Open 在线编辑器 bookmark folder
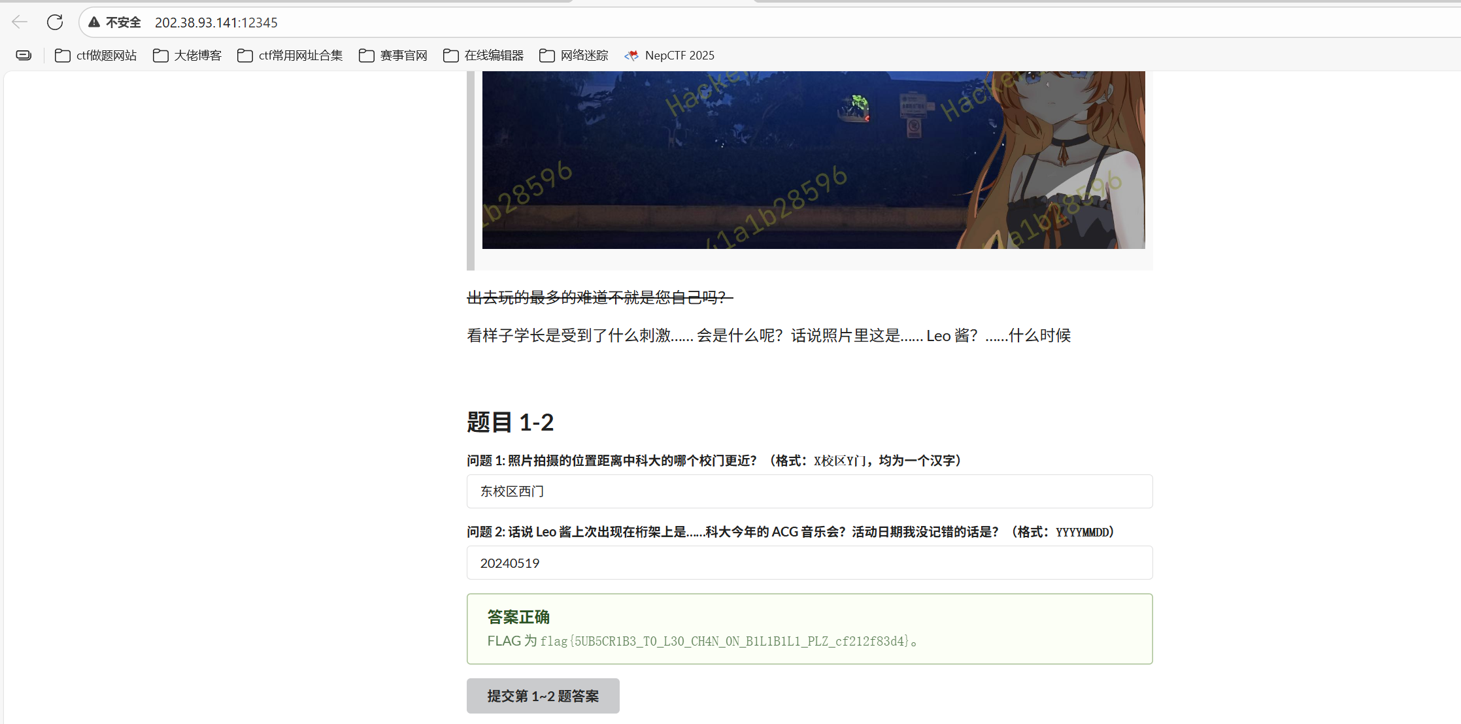This screenshot has height=724, width=1461. [x=484, y=56]
